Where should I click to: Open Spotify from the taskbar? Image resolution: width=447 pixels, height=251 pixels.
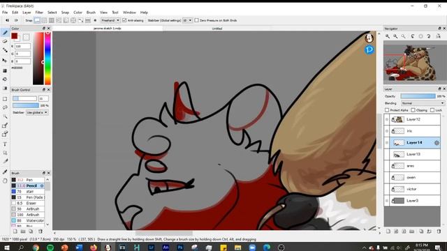pos(50,248)
